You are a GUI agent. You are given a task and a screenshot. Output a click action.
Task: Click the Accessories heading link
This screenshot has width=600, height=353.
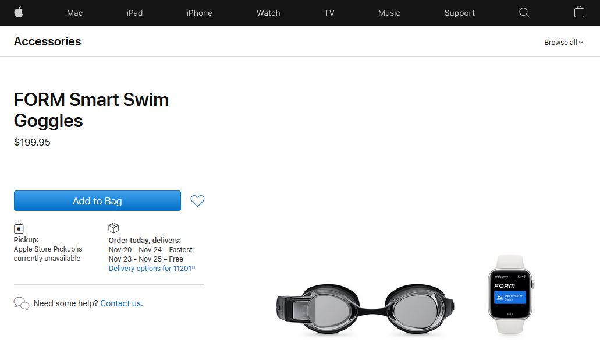click(x=47, y=41)
